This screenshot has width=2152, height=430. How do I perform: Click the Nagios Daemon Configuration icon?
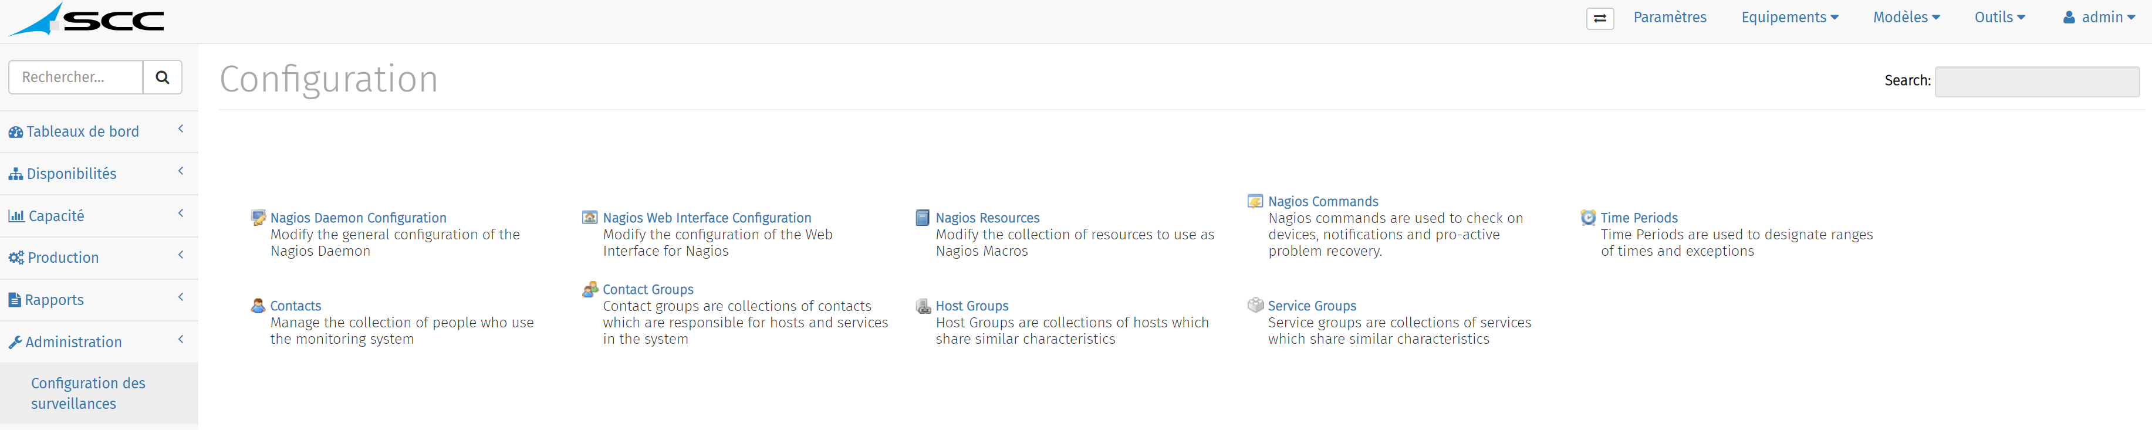[258, 218]
